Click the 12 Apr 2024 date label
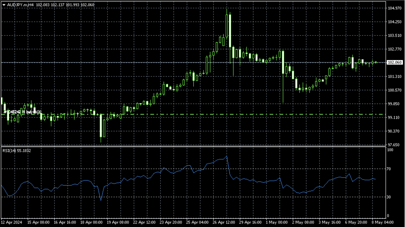The height and width of the screenshot is (227, 405). 11,222
